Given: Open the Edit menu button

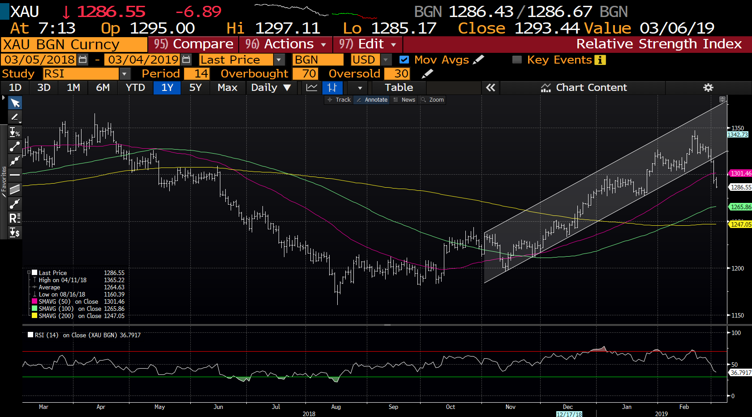Looking at the screenshot, I should click(x=368, y=44).
